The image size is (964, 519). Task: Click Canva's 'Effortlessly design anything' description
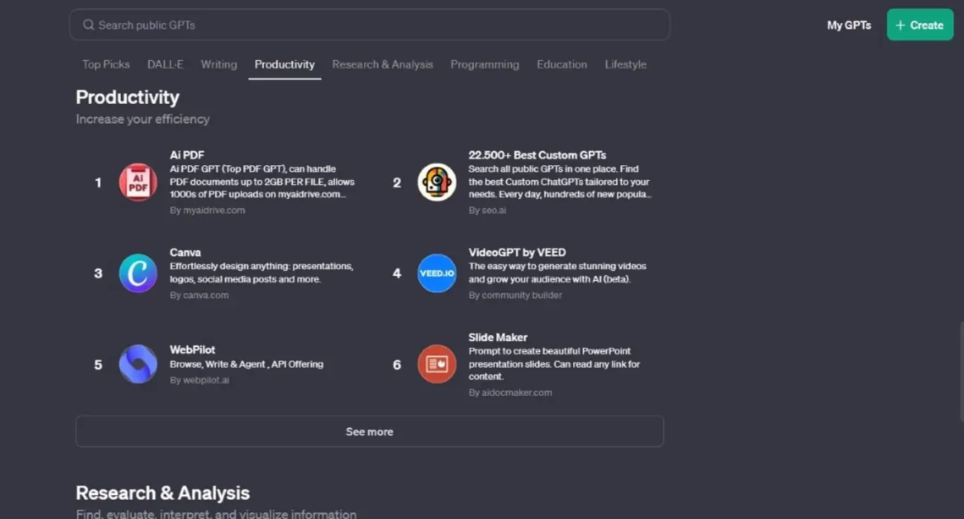click(262, 273)
